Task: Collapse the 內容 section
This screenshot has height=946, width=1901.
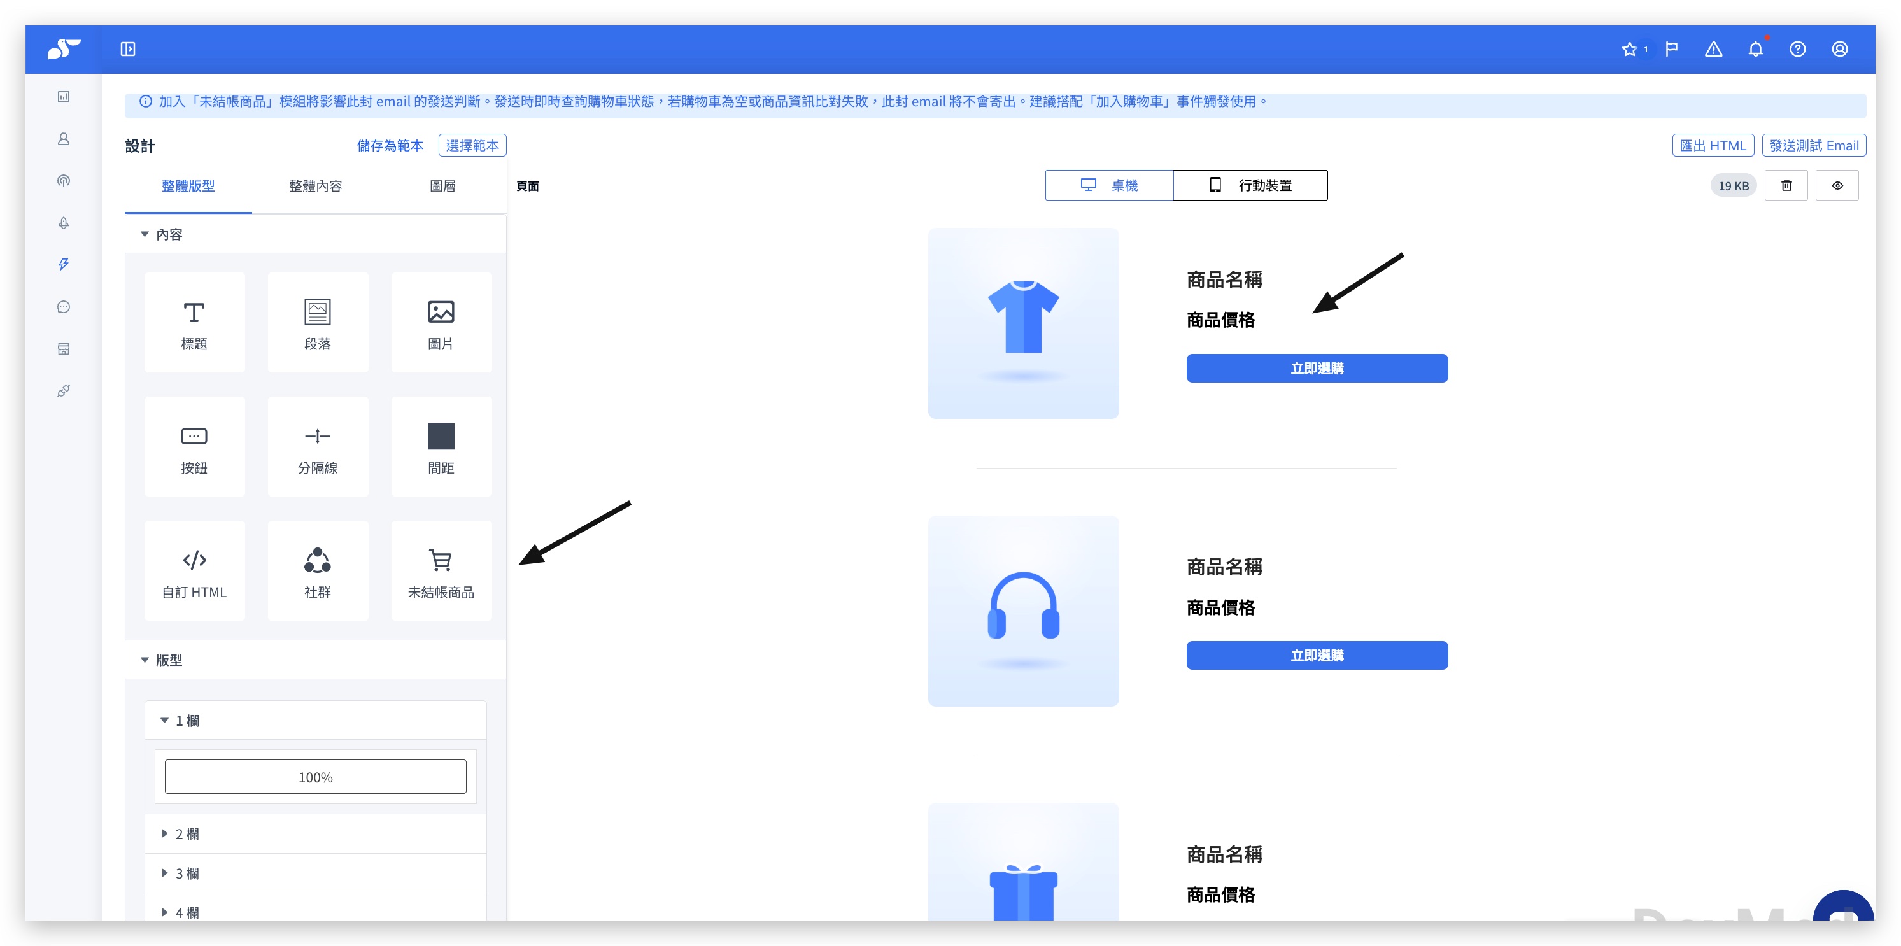Action: click(316, 234)
